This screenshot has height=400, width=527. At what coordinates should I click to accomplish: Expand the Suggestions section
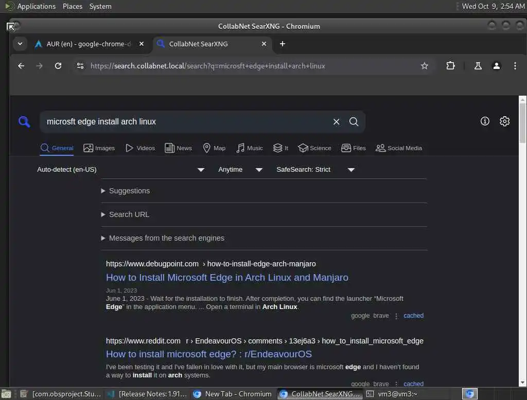pyautogui.click(x=126, y=191)
